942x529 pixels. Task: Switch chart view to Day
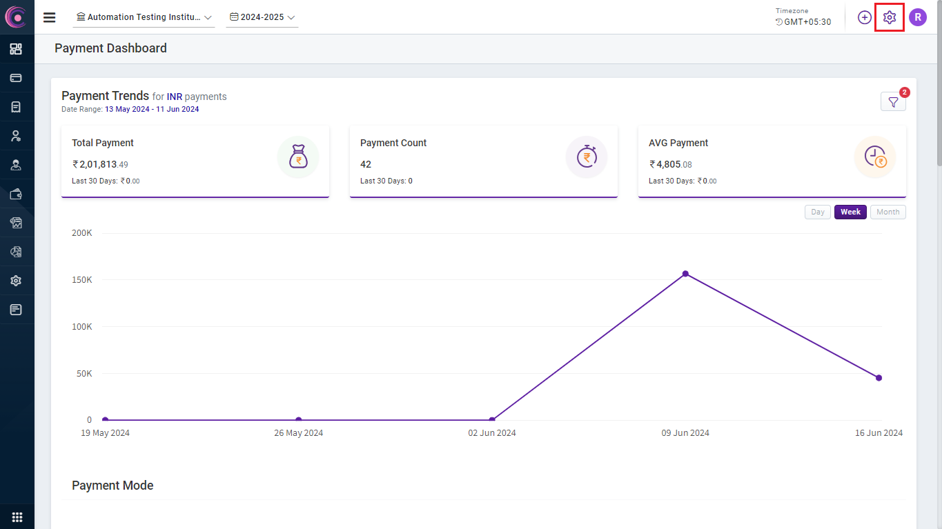coord(817,212)
